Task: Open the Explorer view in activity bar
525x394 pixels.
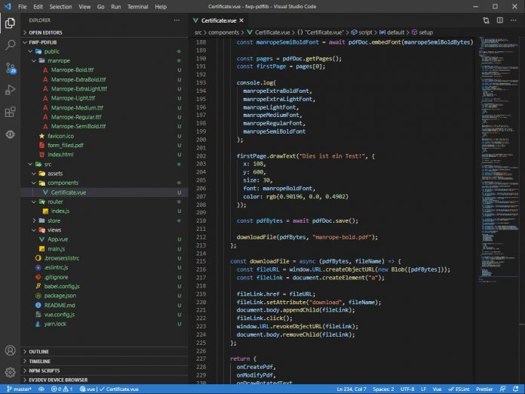Action: (10, 23)
